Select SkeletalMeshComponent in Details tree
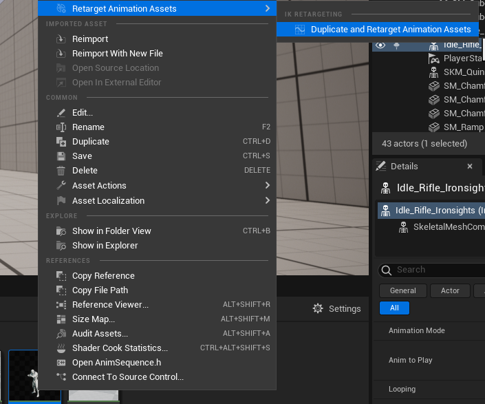 click(x=442, y=227)
